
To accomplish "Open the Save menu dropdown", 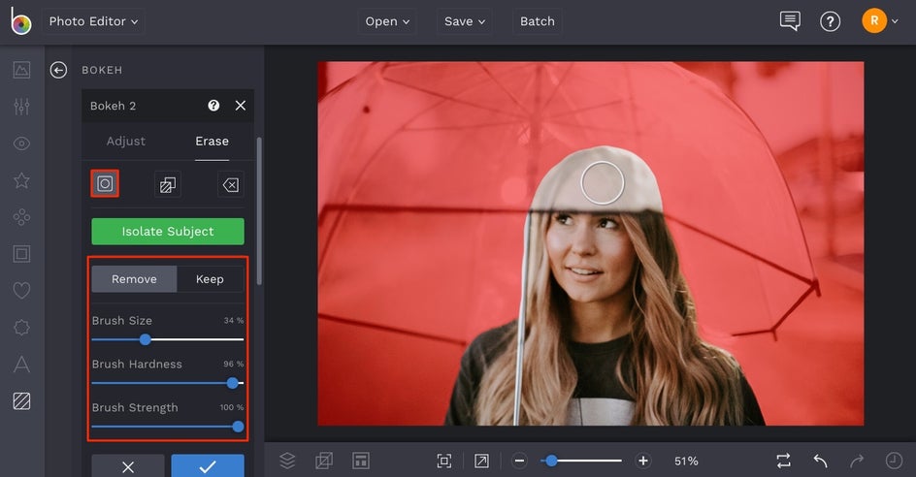I will tap(465, 21).
